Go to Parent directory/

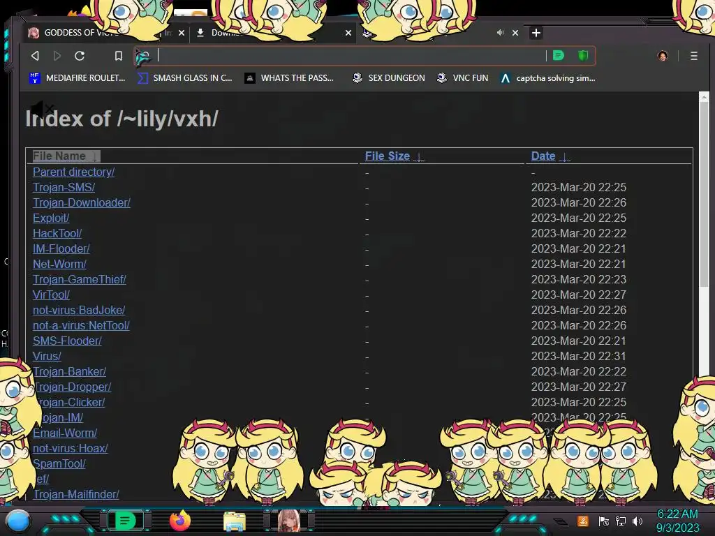(x=74, y=172)
